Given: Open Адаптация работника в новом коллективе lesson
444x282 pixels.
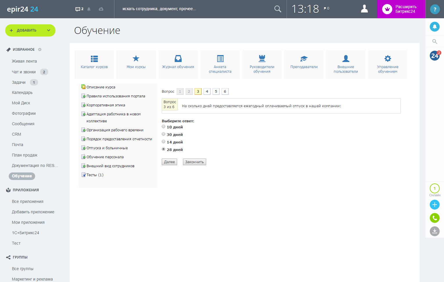Looking at the screenshot, I should 114,117.
